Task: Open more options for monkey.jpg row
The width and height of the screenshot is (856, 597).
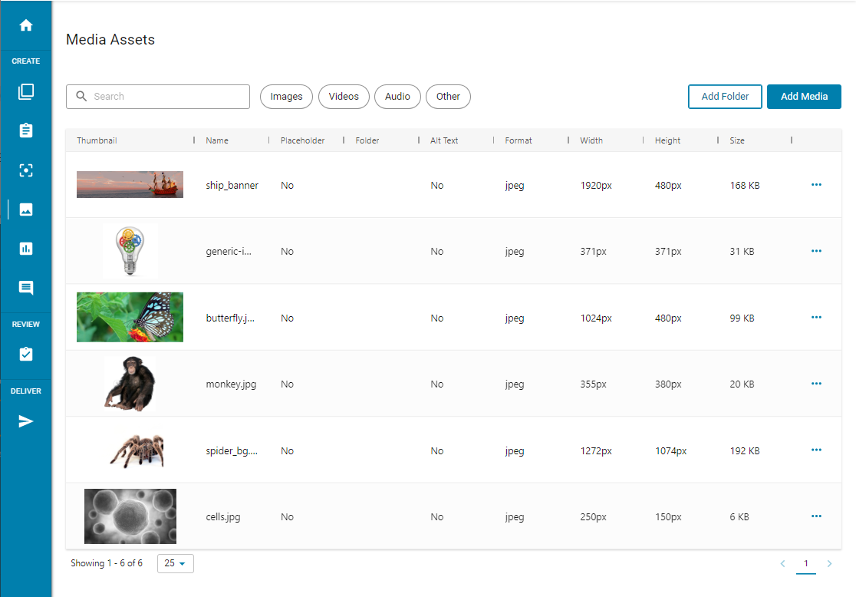Action: pyautogui.click(x=816, y=384)
